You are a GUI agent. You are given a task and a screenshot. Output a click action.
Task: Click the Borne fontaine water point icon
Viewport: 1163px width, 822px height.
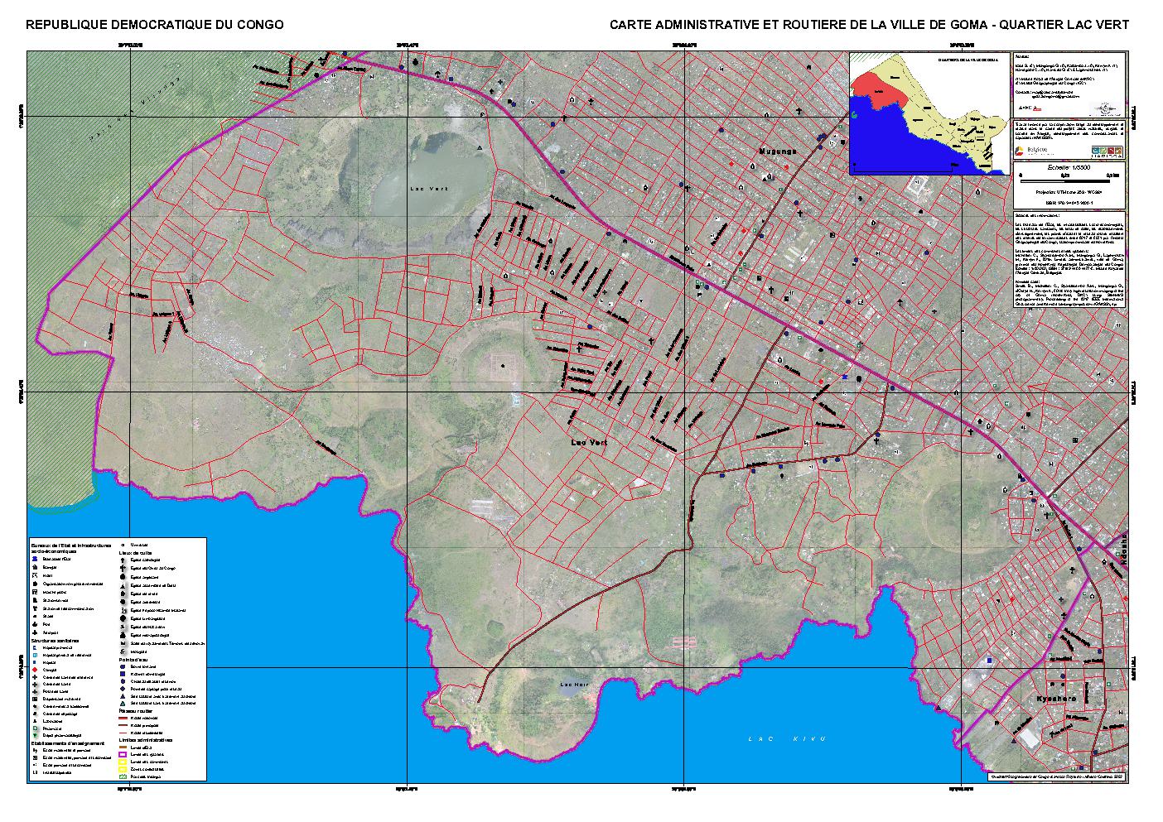[123, 666]
